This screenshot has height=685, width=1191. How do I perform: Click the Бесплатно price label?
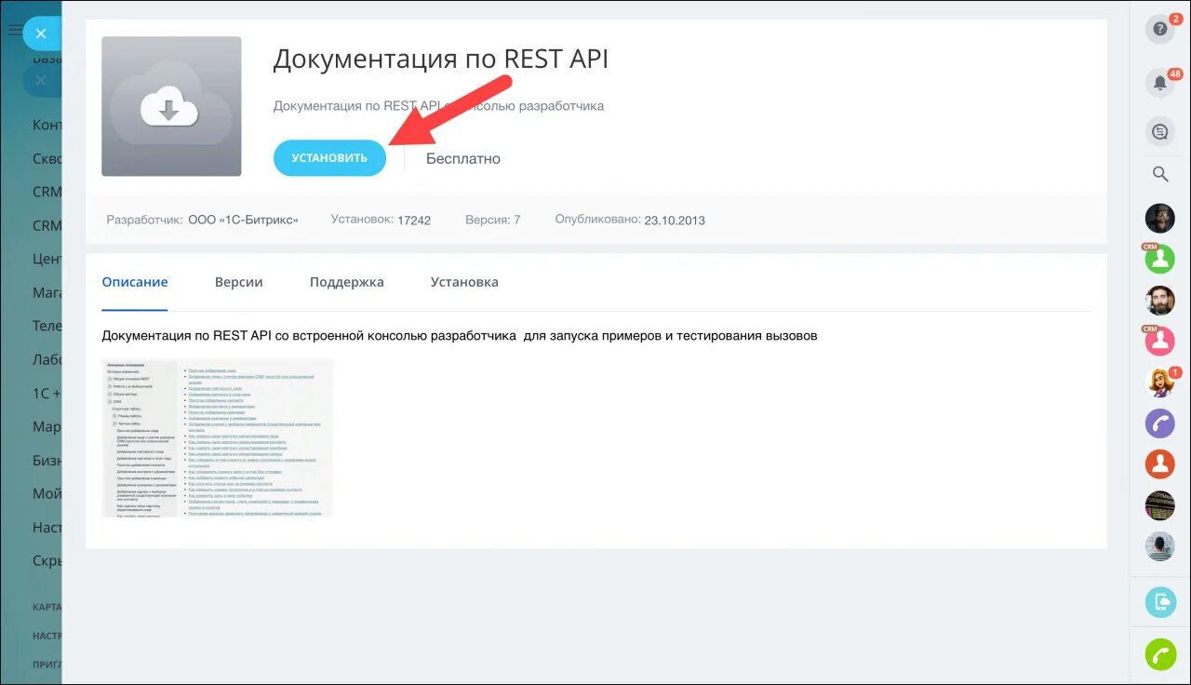(463, 158)
